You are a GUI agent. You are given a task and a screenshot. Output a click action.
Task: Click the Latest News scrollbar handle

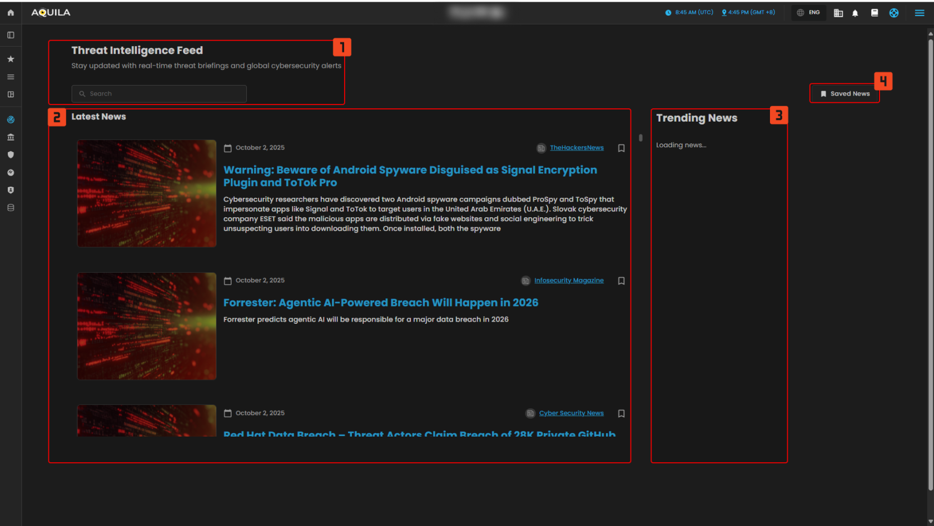pos(640,138)
